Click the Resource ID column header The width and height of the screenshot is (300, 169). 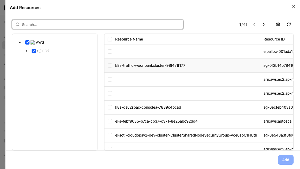pyautogui.click(x=274, y=39)
